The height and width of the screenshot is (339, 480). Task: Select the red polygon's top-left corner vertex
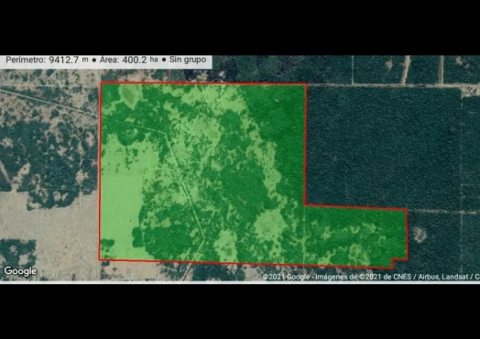tap(101, 82)
